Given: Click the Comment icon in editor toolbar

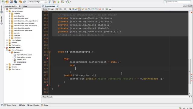Looking at the screenshot, I should [107, 9].
